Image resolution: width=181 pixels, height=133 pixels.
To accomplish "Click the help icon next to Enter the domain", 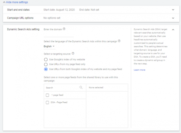I will tap(64, 29).
